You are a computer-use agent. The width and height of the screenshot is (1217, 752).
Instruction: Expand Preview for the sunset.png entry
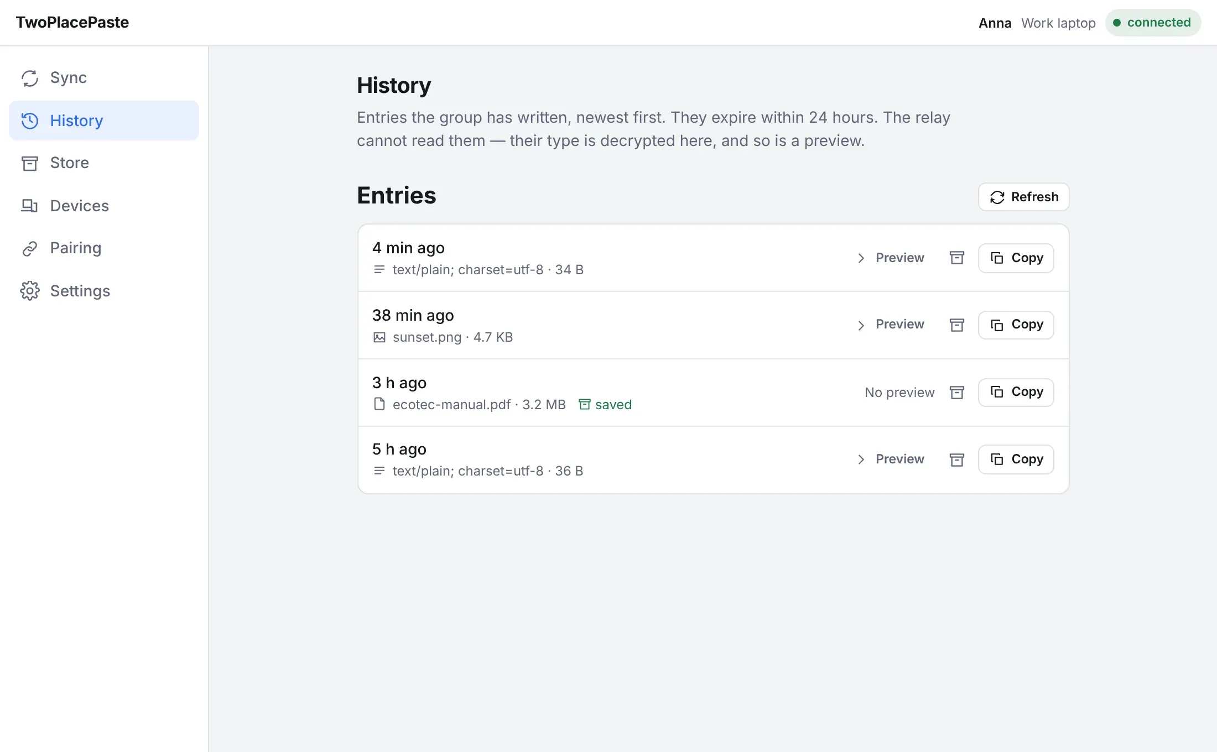click(x=891, y=325)
